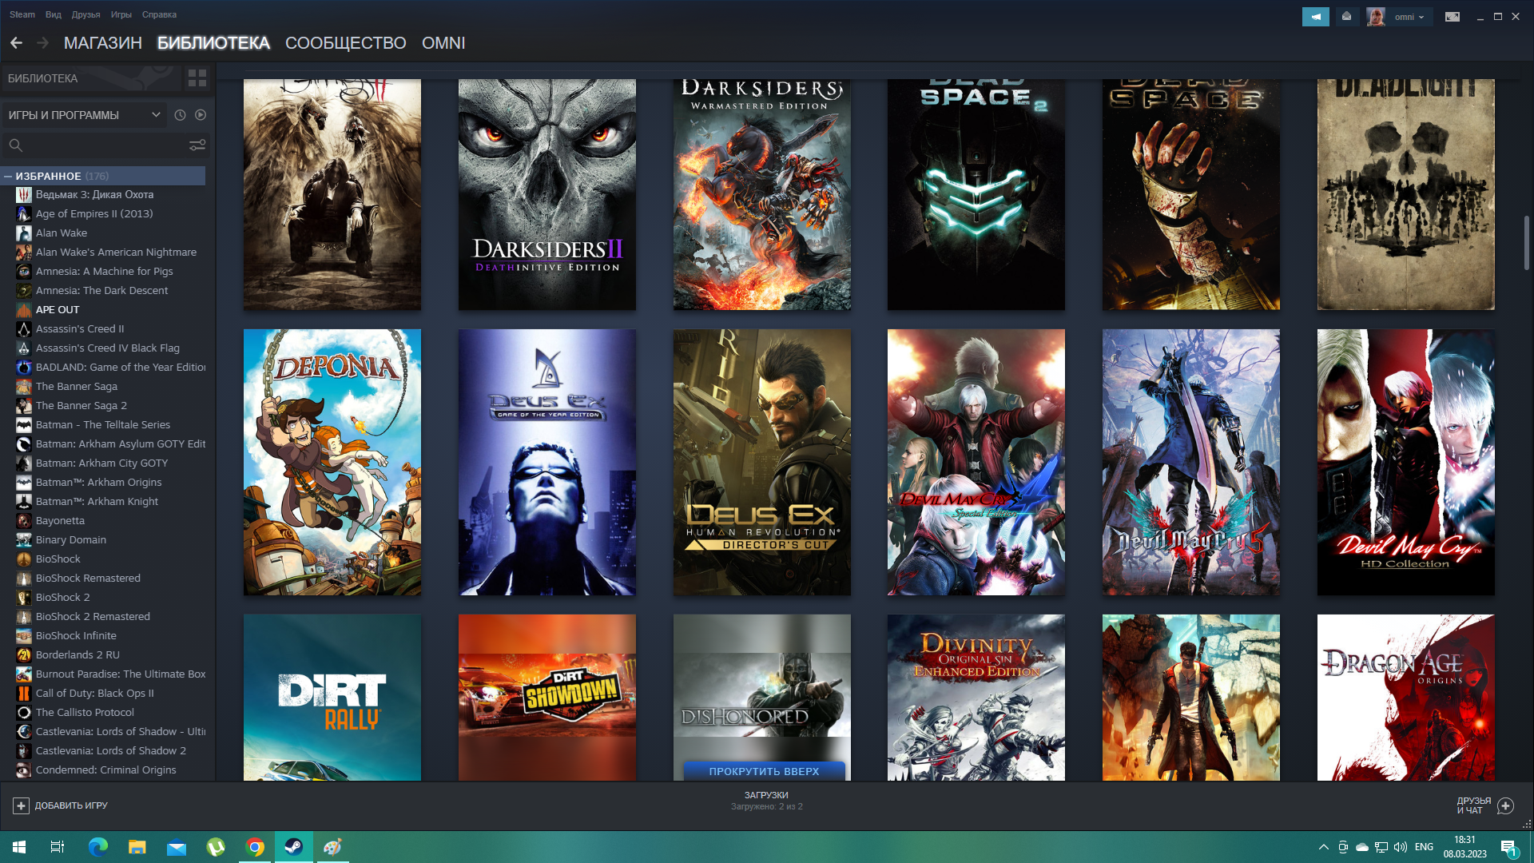Click the library vertical scrollbar thumb
This screenshot has height=863, width=1534.
(1526, 242)
